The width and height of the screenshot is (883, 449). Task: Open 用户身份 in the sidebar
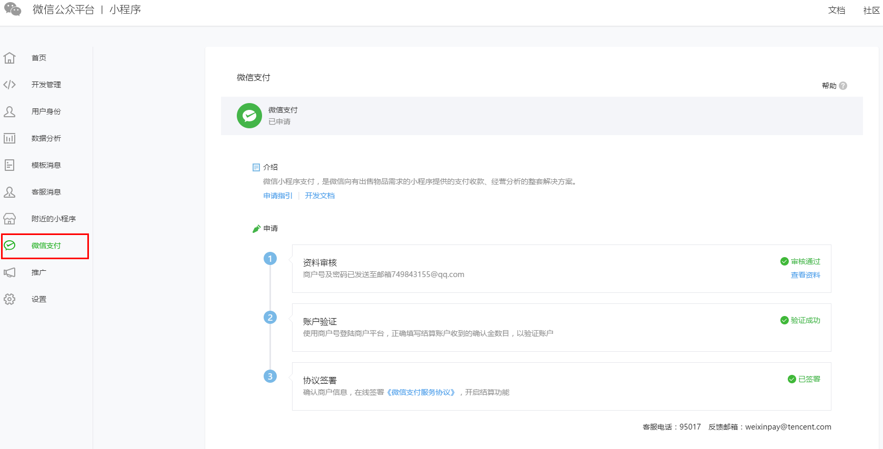coord(46,111)
